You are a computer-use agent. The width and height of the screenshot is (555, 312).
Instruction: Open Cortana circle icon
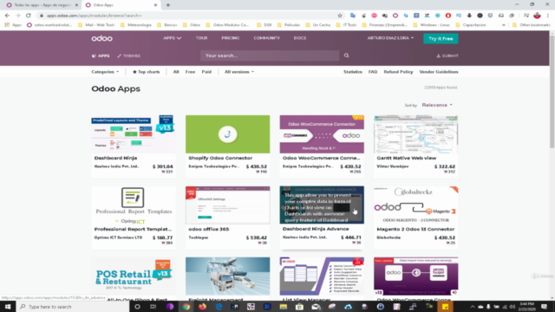(x=137, y=307)
